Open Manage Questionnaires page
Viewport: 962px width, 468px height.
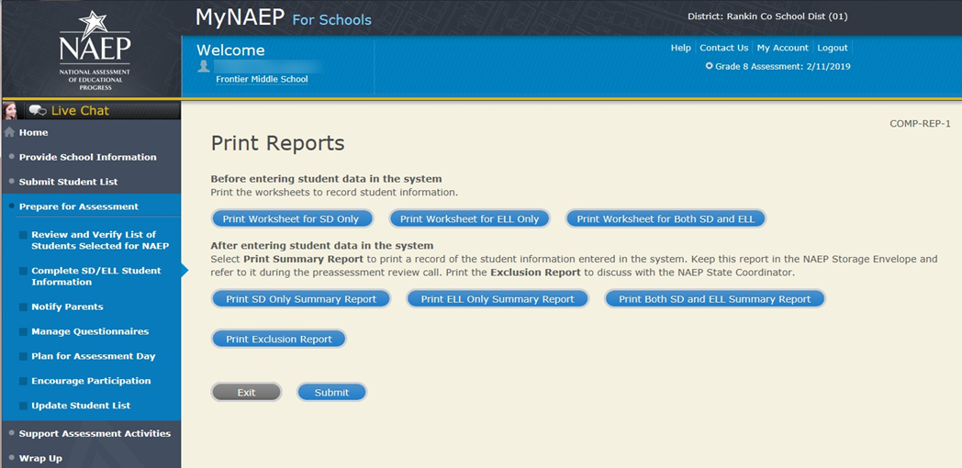tap(90, 332)
